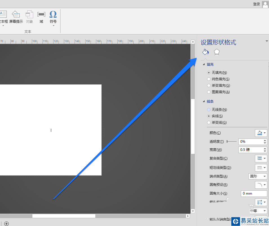Select the 纯色填充(S) radio button
Screen dimensions: 269x226
pyautogui.click(x=209, y=79)
